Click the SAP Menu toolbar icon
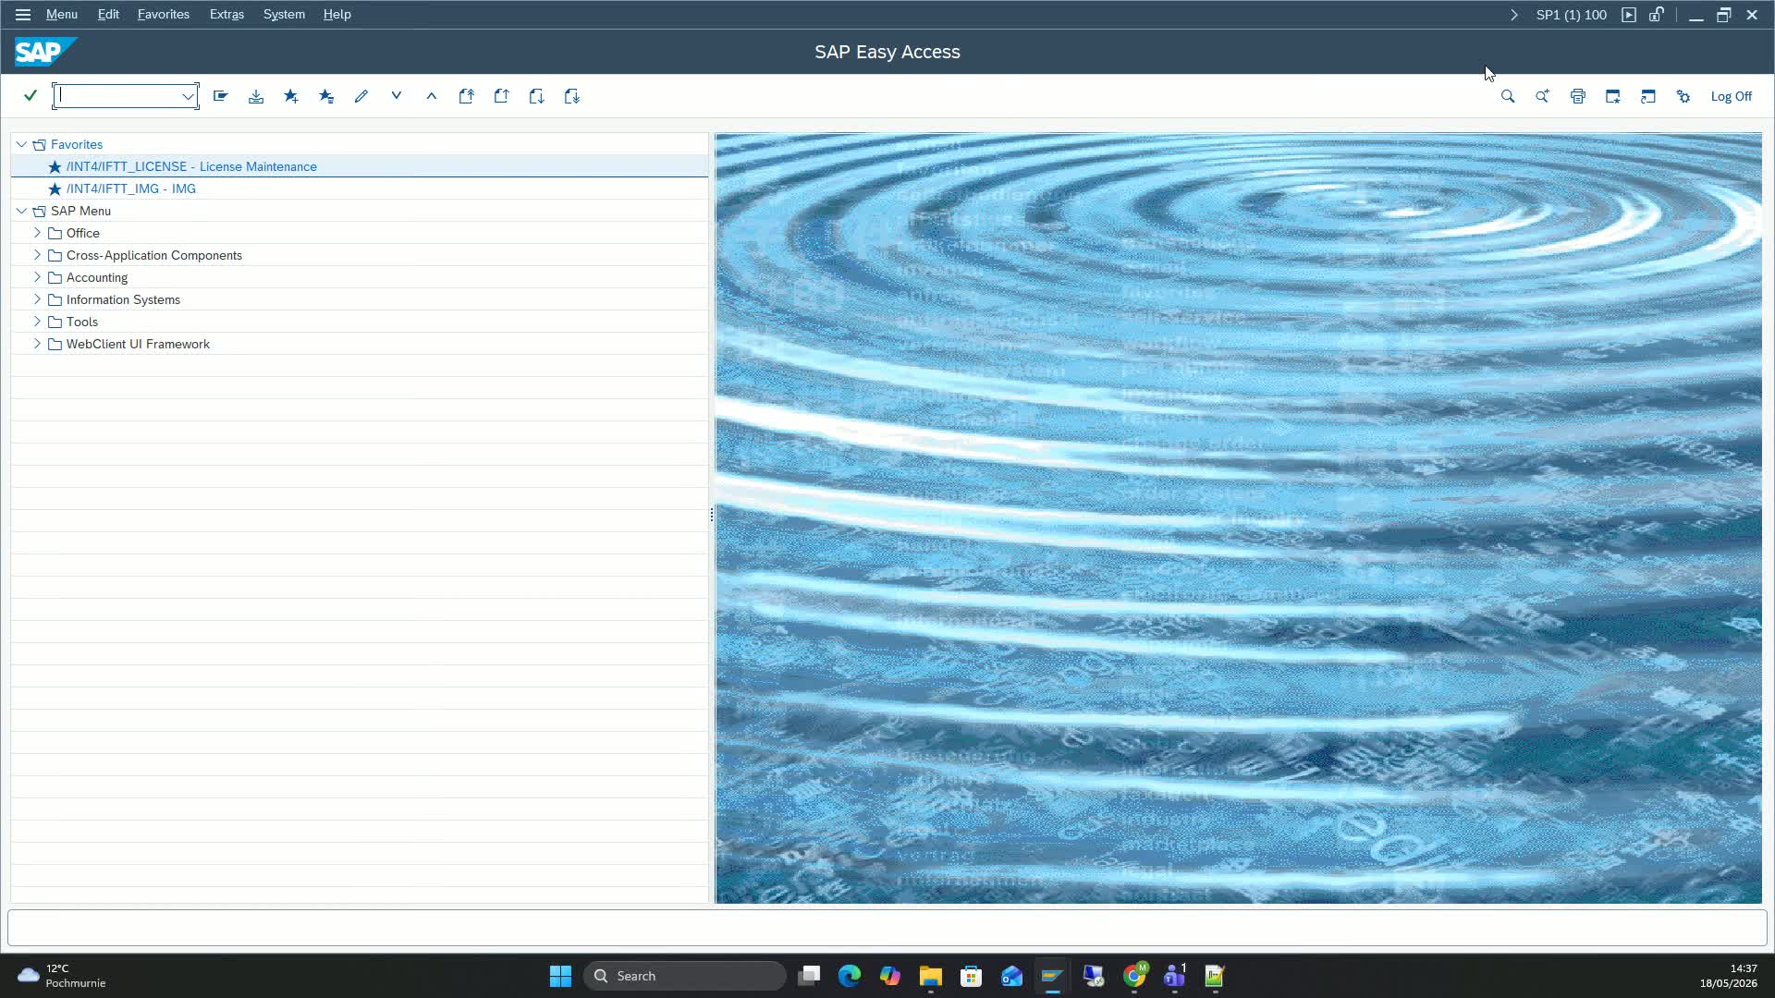 (221, 96)
